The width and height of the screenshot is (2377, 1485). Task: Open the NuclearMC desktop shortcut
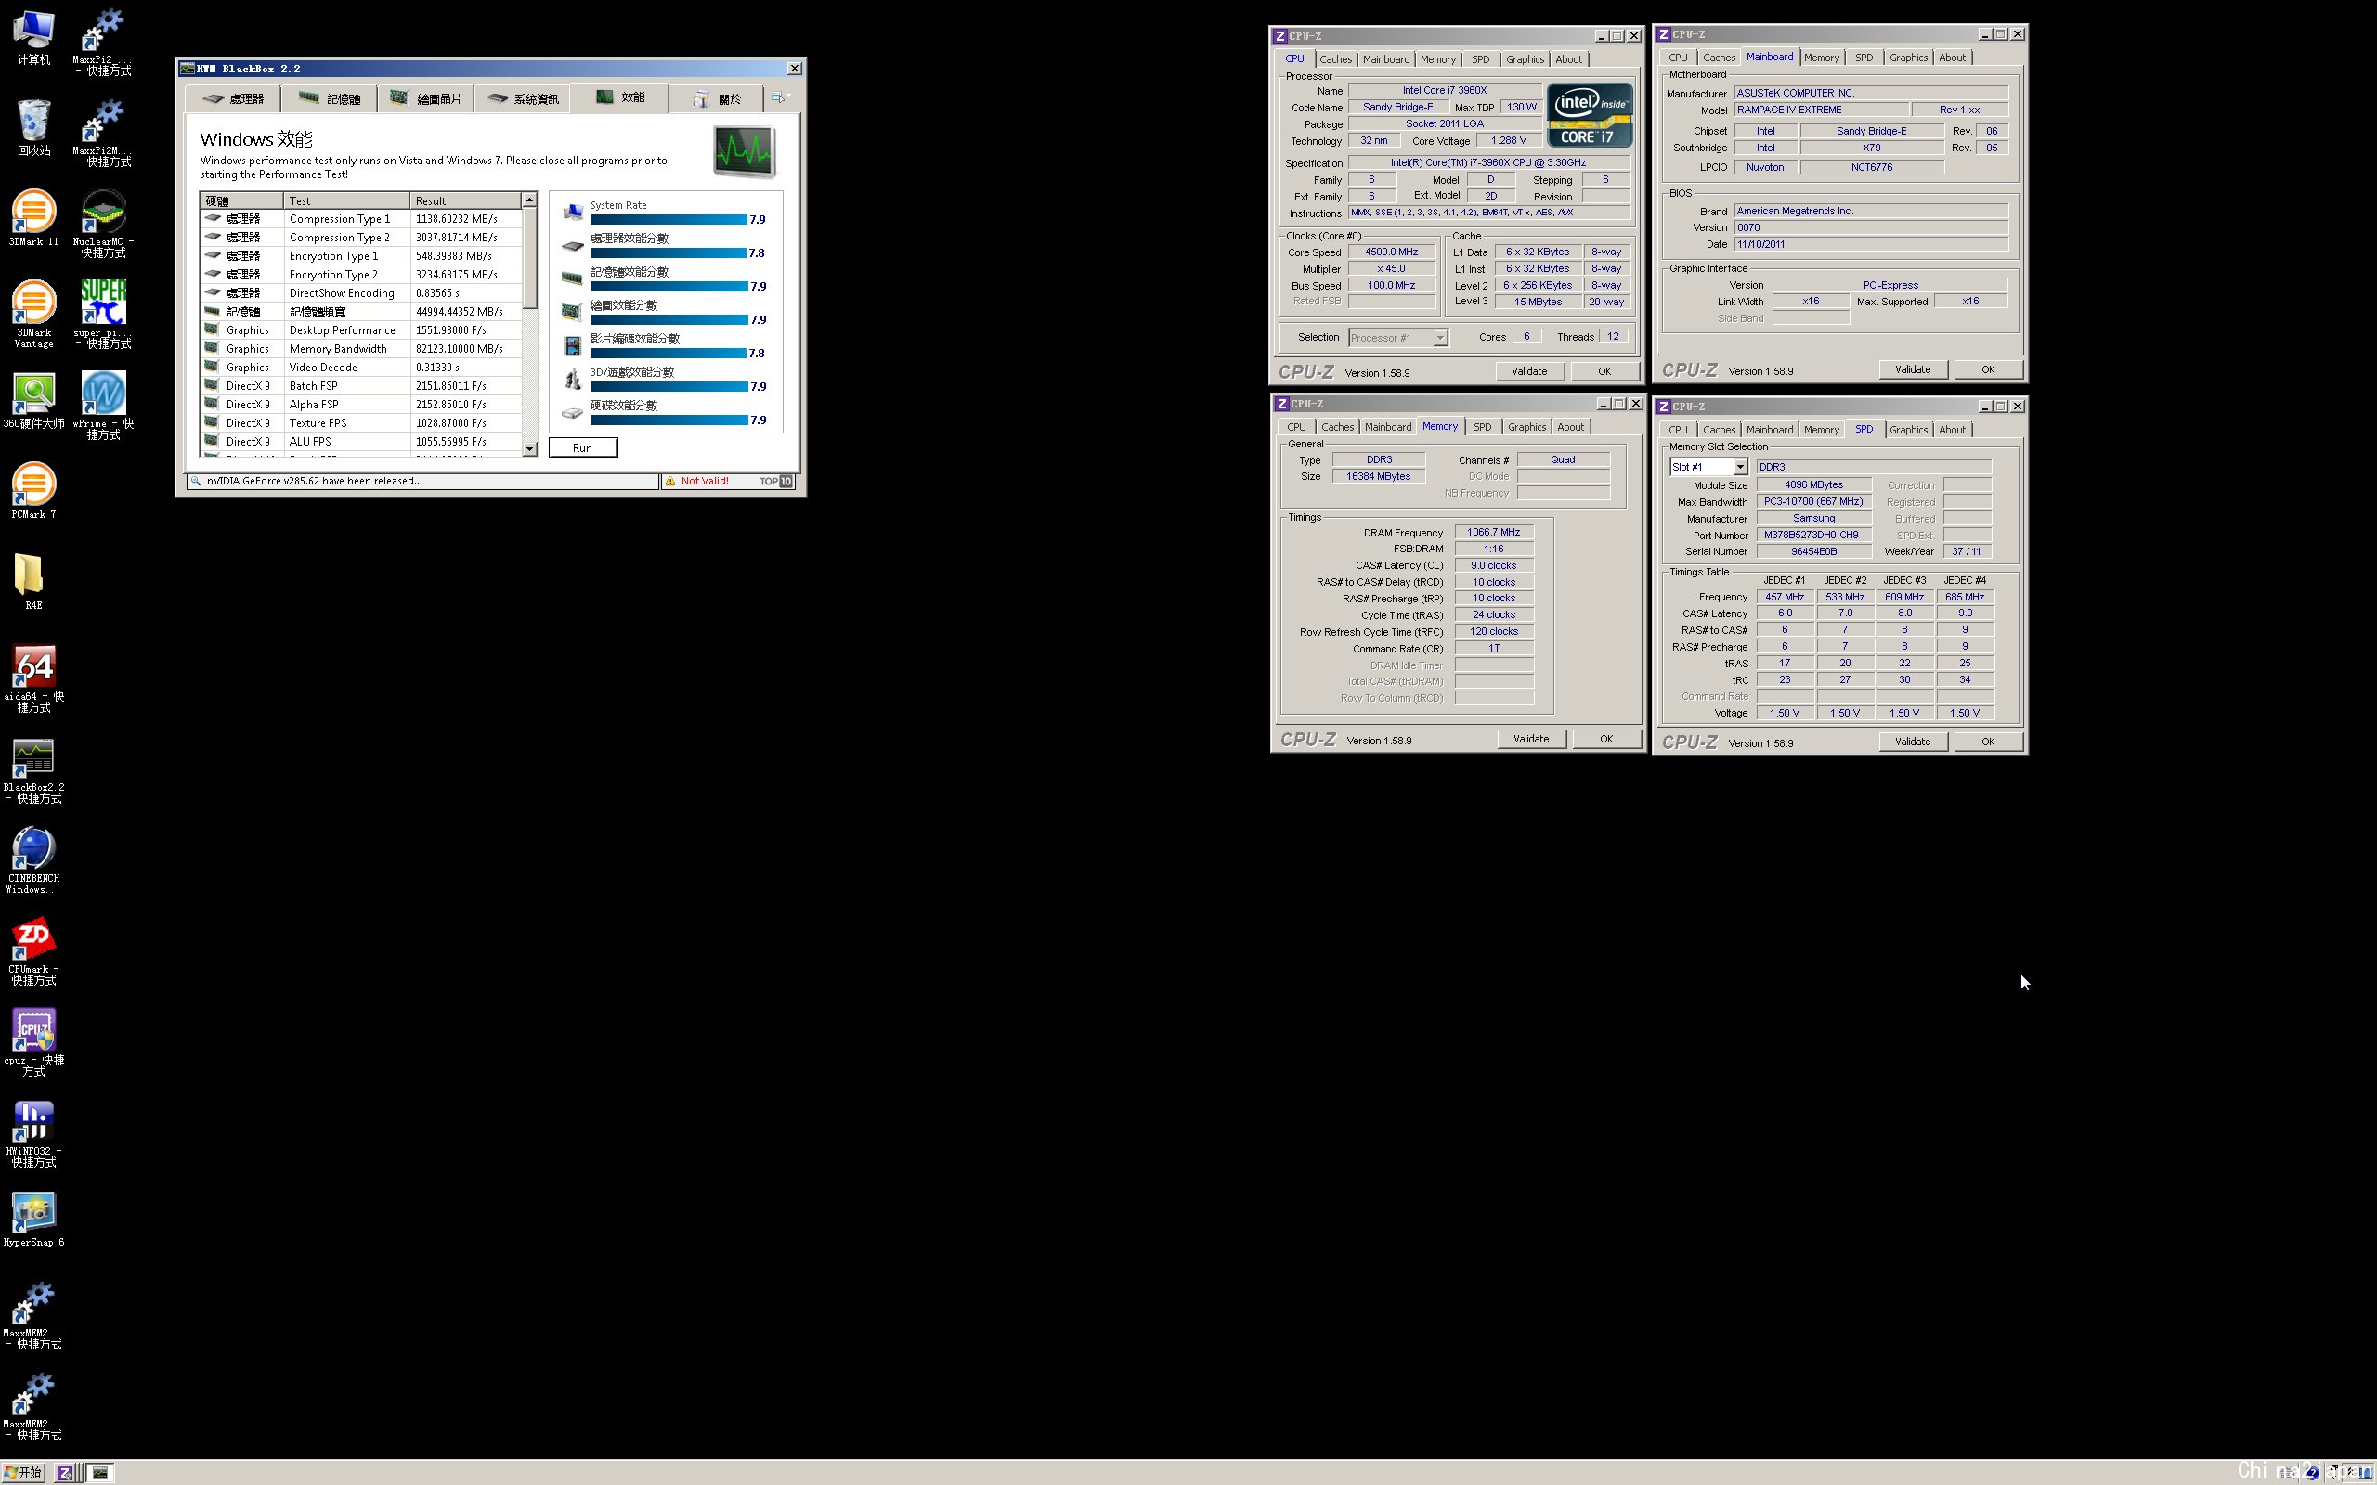click(103, 222)
